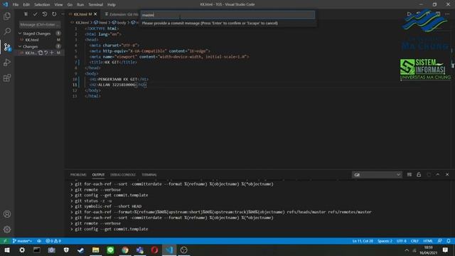Open the Manage gear in activity bar
Viewport: 455px width, 256px height.
tap(7, 230)
